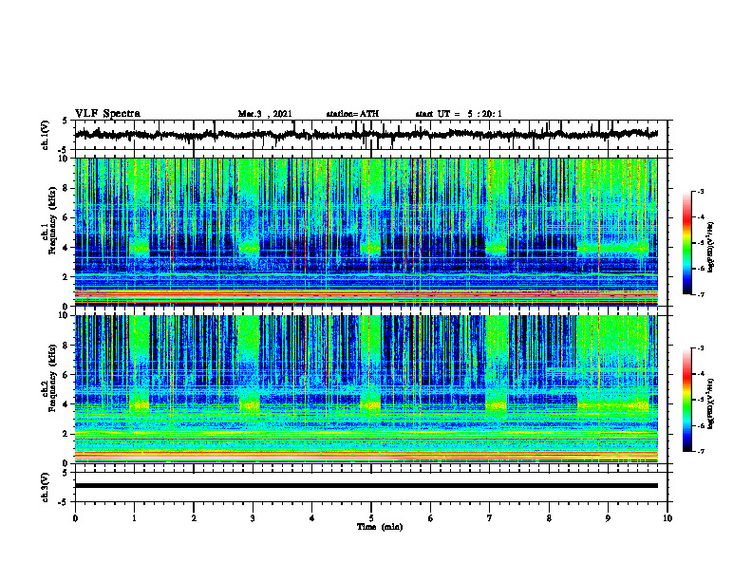Click the "ch.3(V)" axis label

pos(46,487)
